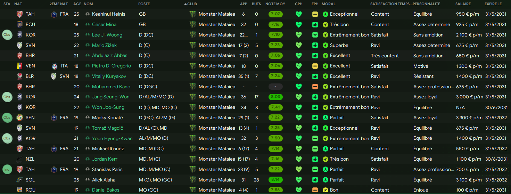Click the green heart condition icon for Mario Žižek
Screen dimensions: 511x194
pyautogui.click(x=299, y=45)
